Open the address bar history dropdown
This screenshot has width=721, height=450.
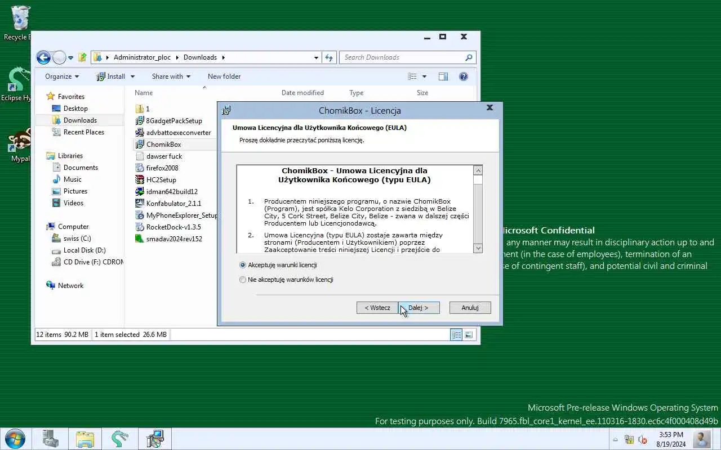[x=316, y=57]
